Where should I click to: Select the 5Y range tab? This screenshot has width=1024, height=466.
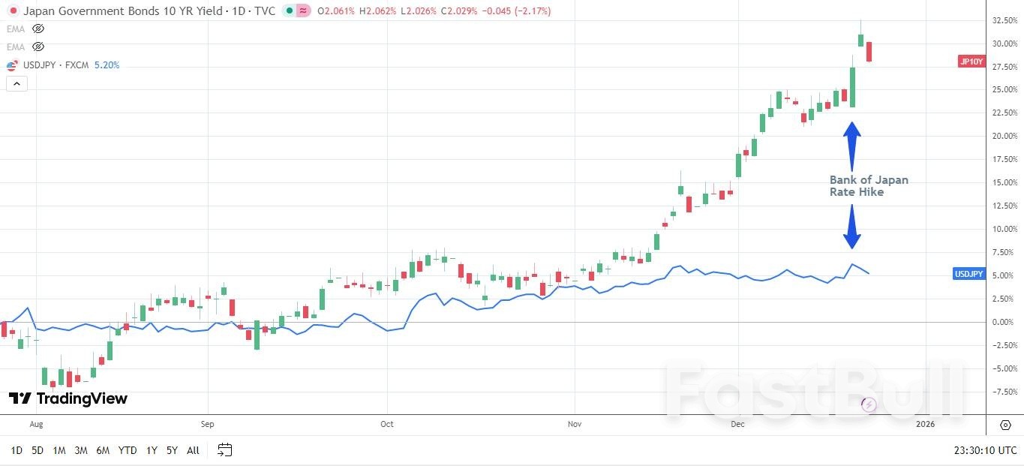tap(171, 450)
